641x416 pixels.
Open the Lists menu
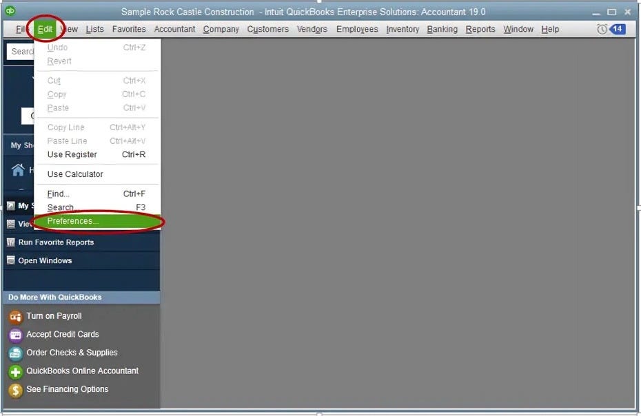coord(95,29)
